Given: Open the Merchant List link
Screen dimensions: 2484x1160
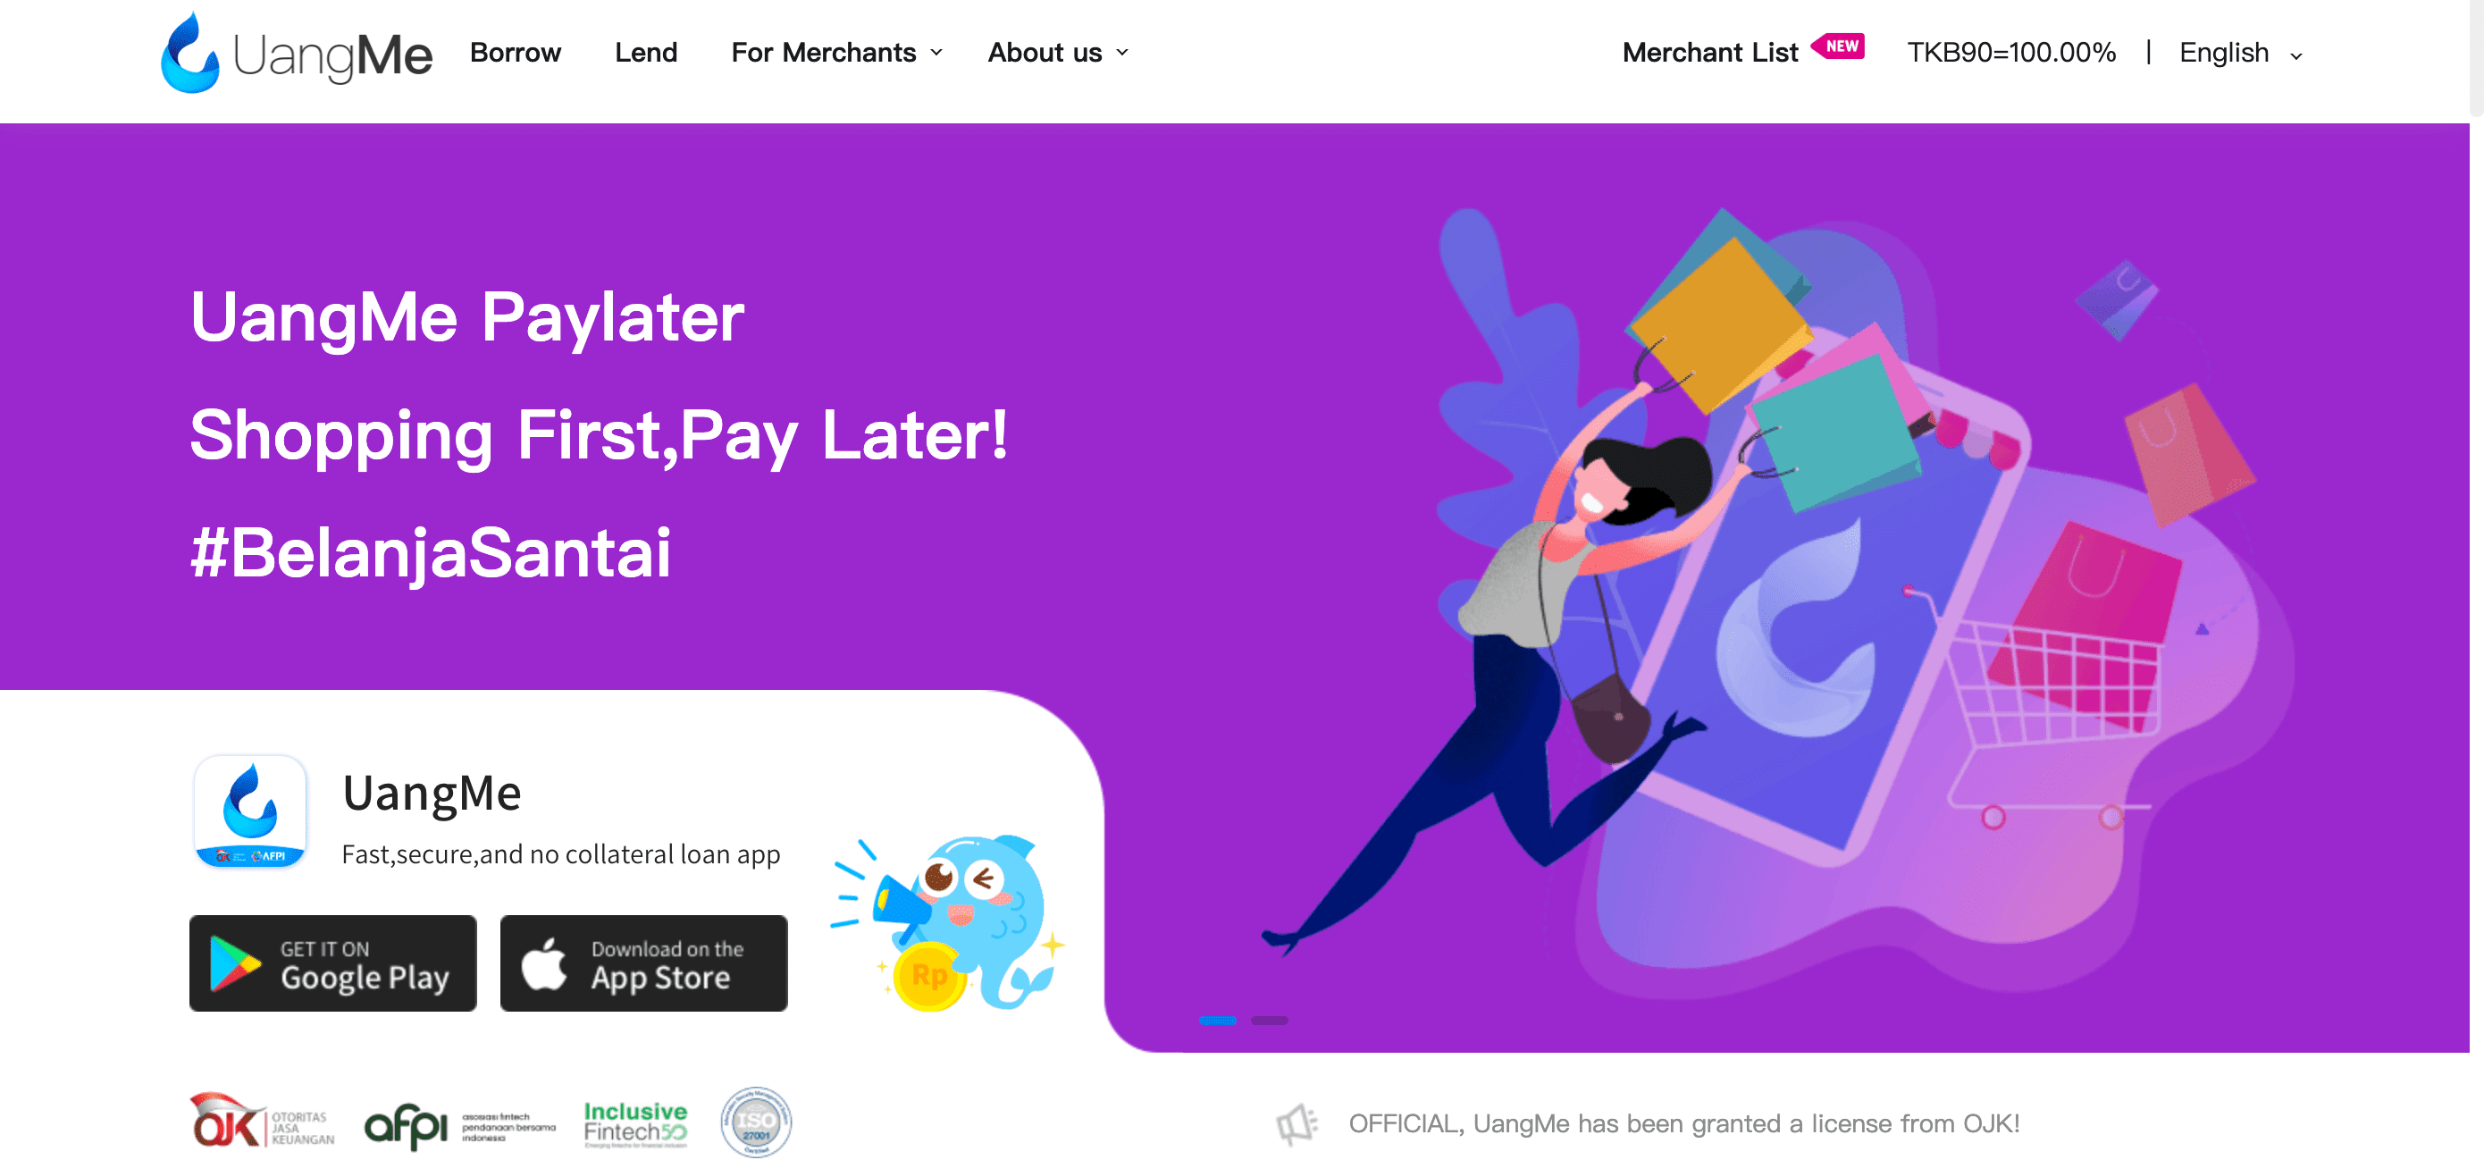Looking at the screenshot, I should point(1709,52).
